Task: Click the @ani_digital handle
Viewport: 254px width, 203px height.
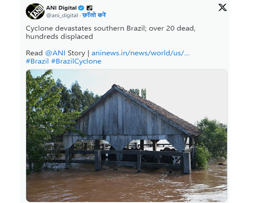Action: tap(62, 15)
